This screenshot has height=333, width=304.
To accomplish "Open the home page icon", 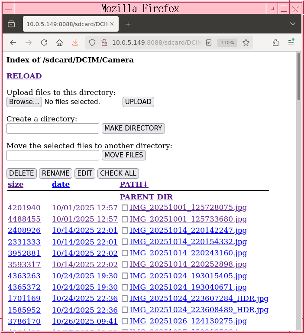I will pos(60,42).
